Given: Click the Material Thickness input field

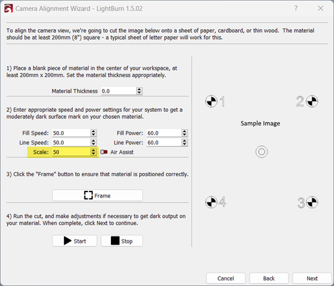Looking at the screenshot, I should pos(118,91).
